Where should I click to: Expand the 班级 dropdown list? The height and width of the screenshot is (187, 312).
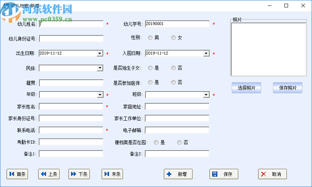(206, 94)
